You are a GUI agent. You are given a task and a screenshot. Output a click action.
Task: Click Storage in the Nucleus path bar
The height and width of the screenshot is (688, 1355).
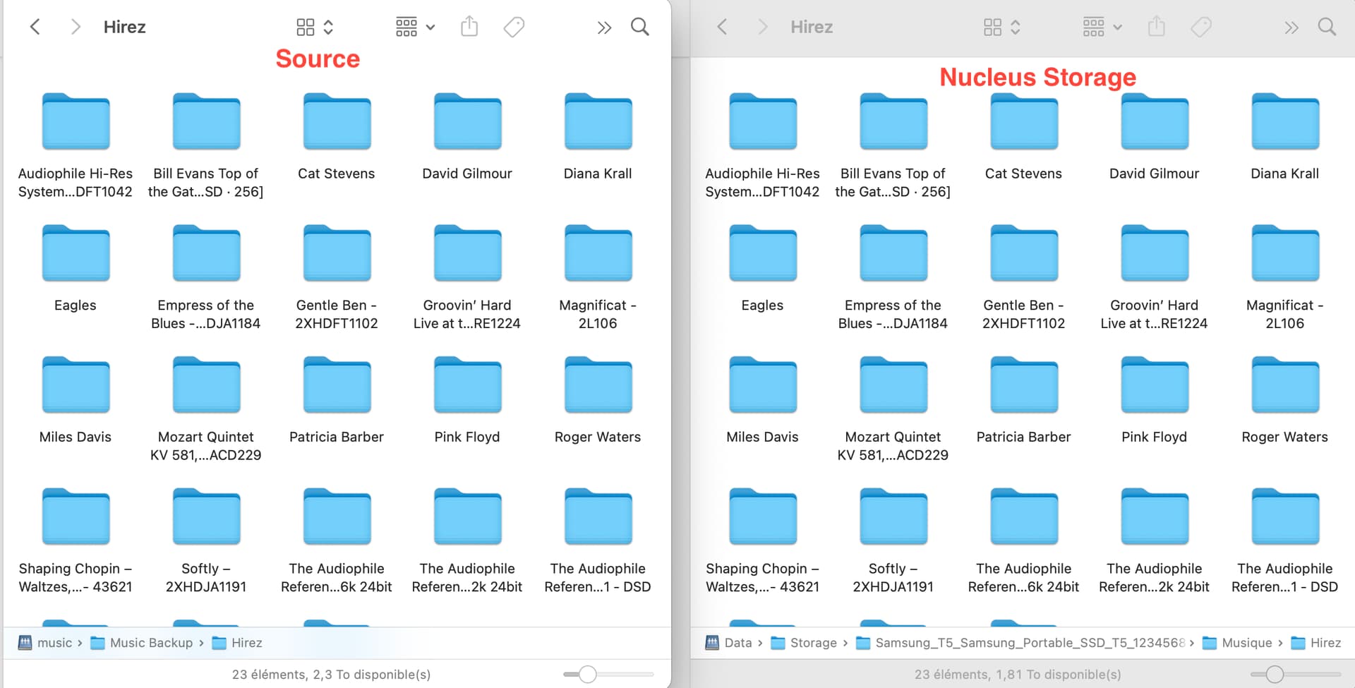pos(813,643)
